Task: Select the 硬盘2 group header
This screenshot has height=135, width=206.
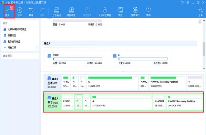Action: 120,43
